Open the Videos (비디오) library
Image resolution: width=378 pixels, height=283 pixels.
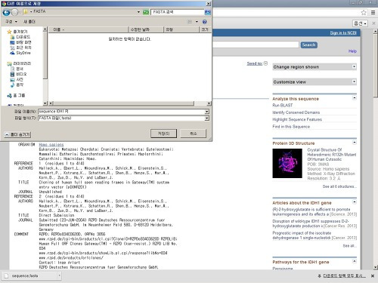click(x=18, y=74)
